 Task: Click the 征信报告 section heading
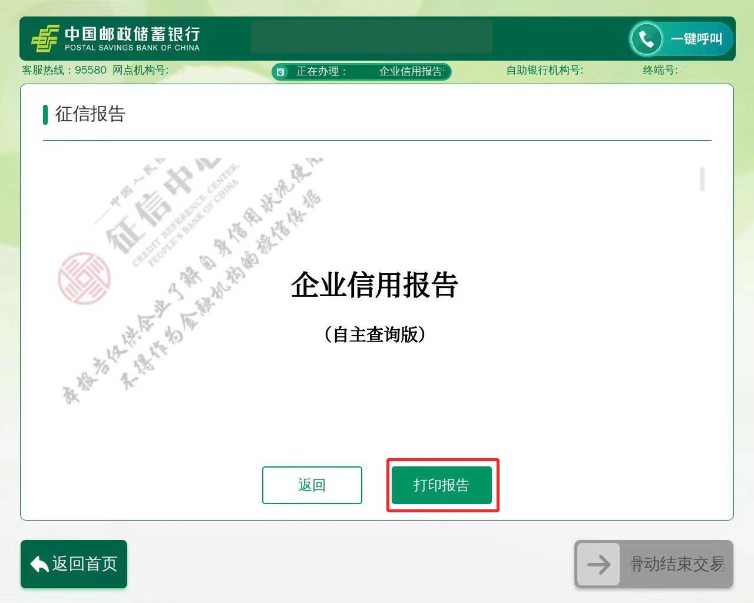tap(90, 114)
